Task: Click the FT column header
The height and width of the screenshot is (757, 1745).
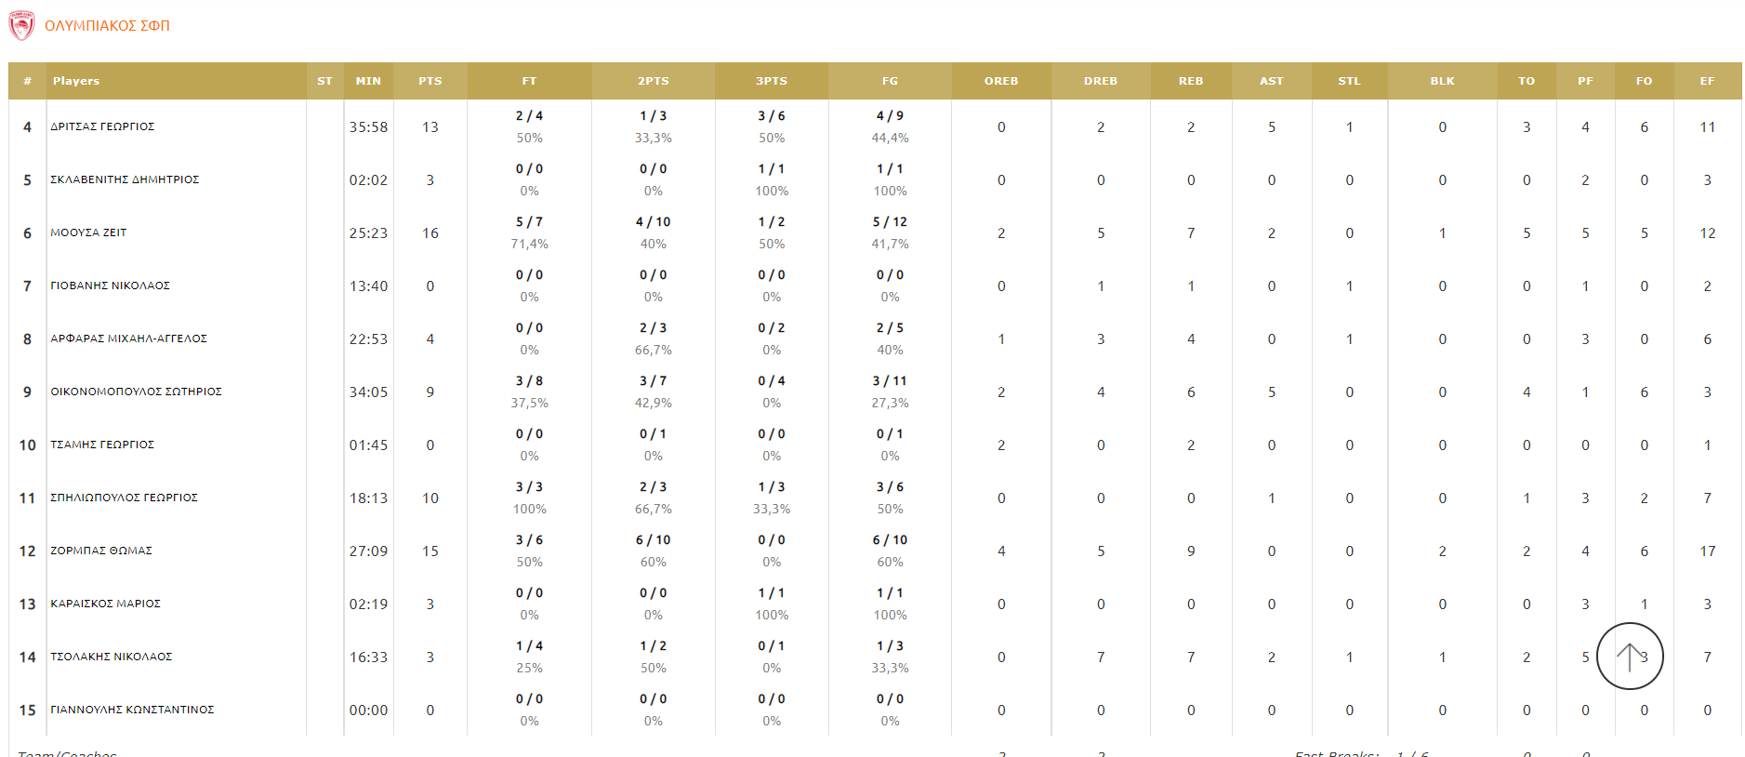Action: coord(529,81)
